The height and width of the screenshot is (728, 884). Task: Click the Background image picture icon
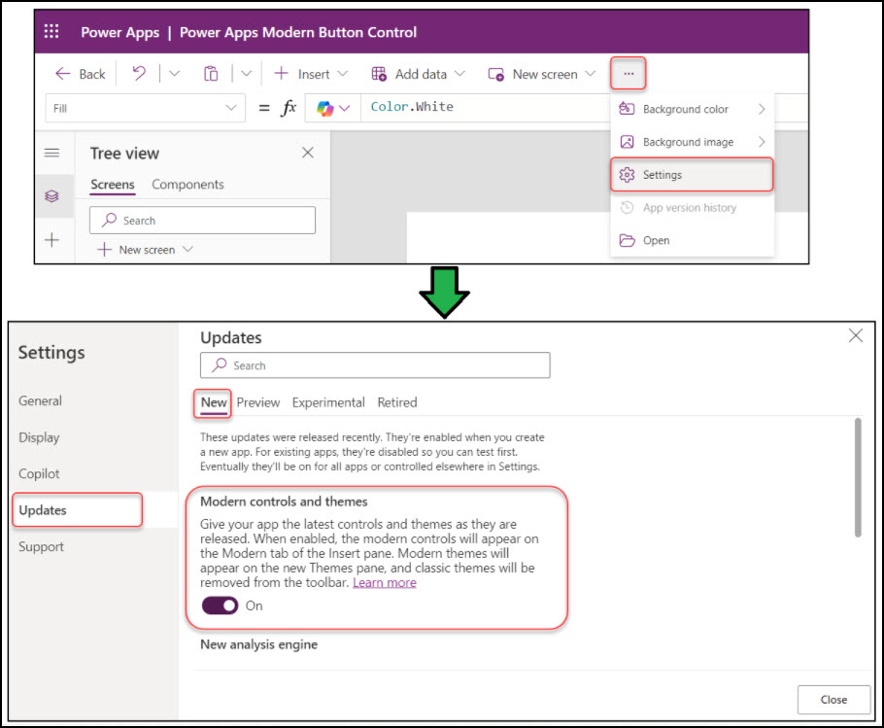627,142
